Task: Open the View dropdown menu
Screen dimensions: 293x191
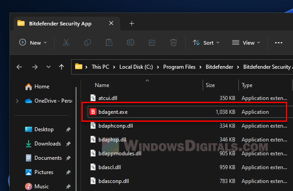Action: (x=246, y=43)
